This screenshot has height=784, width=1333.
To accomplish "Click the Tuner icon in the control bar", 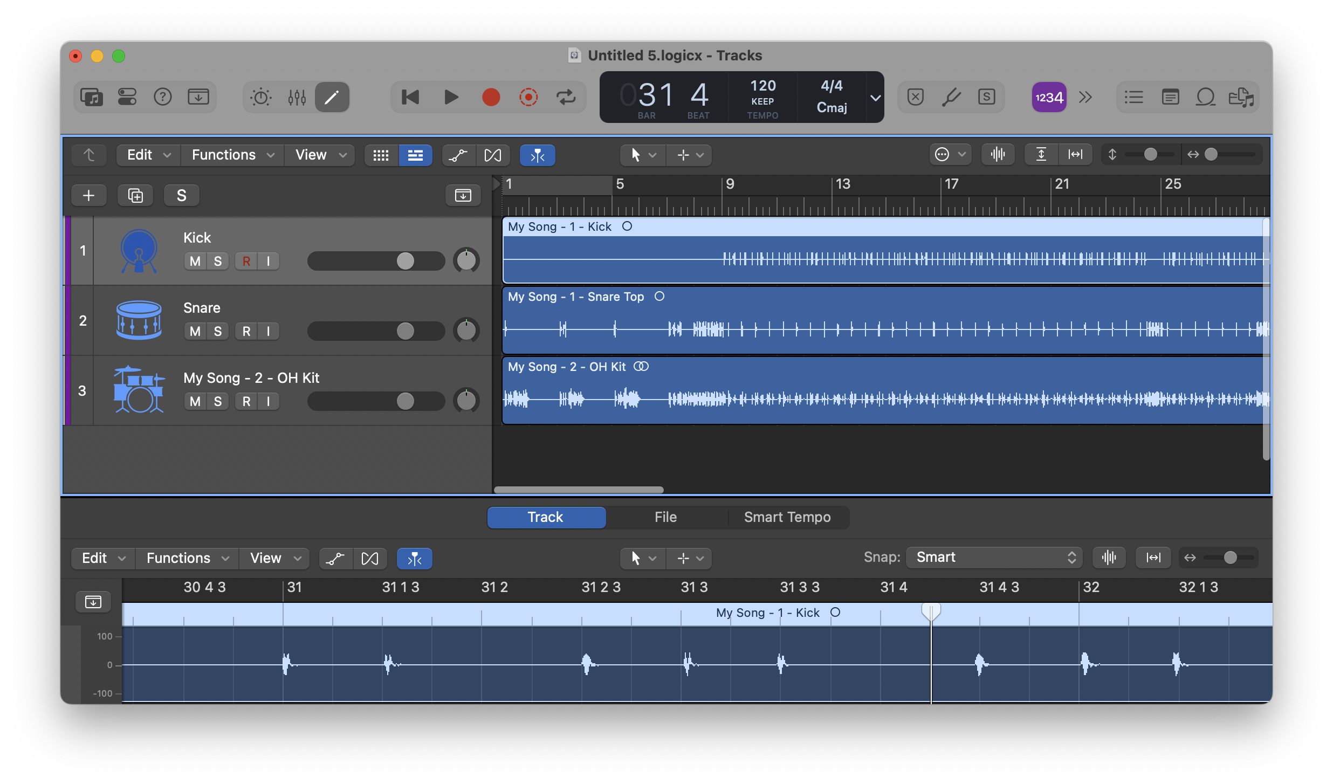I will pyautogui.click(x=951, y=98).
